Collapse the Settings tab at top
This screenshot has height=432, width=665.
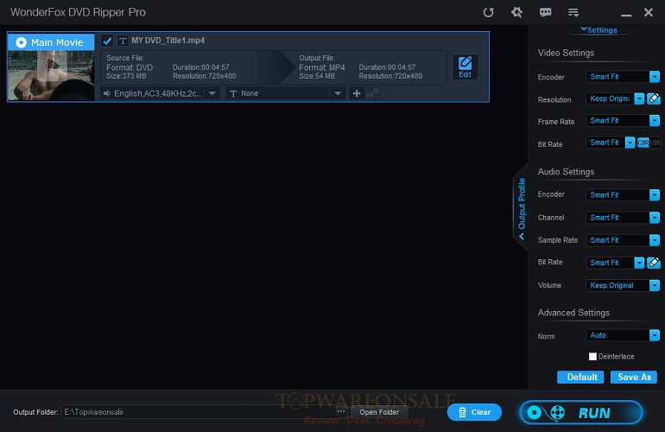tap(598, 30)
